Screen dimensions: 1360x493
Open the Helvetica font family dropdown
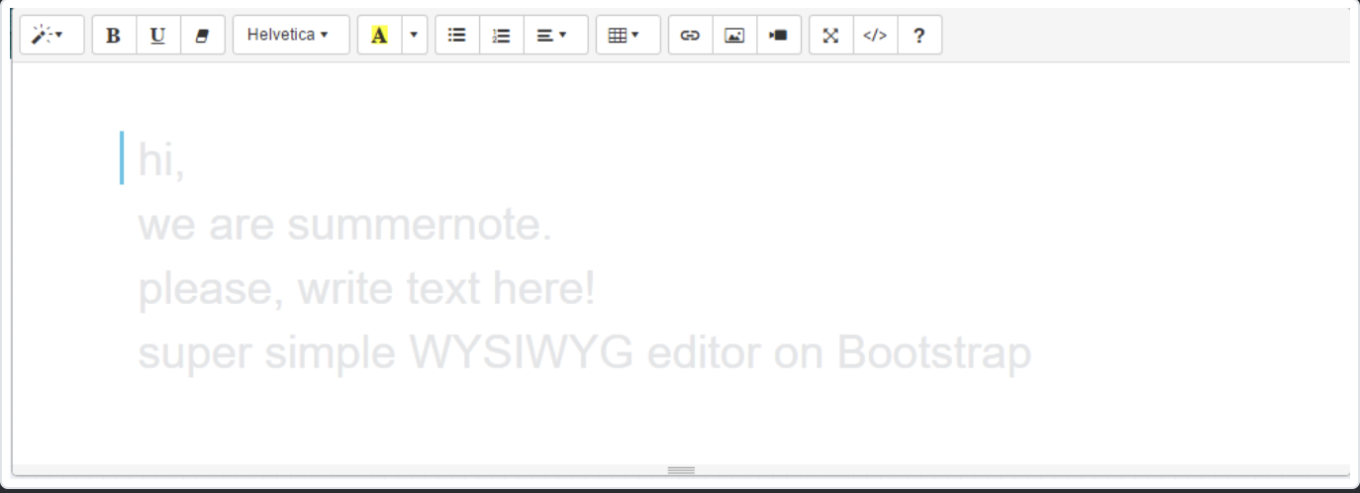tap(291, 35)
